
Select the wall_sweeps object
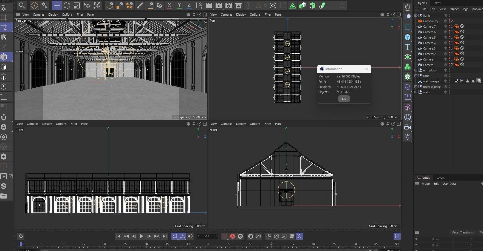coord(431,81)
